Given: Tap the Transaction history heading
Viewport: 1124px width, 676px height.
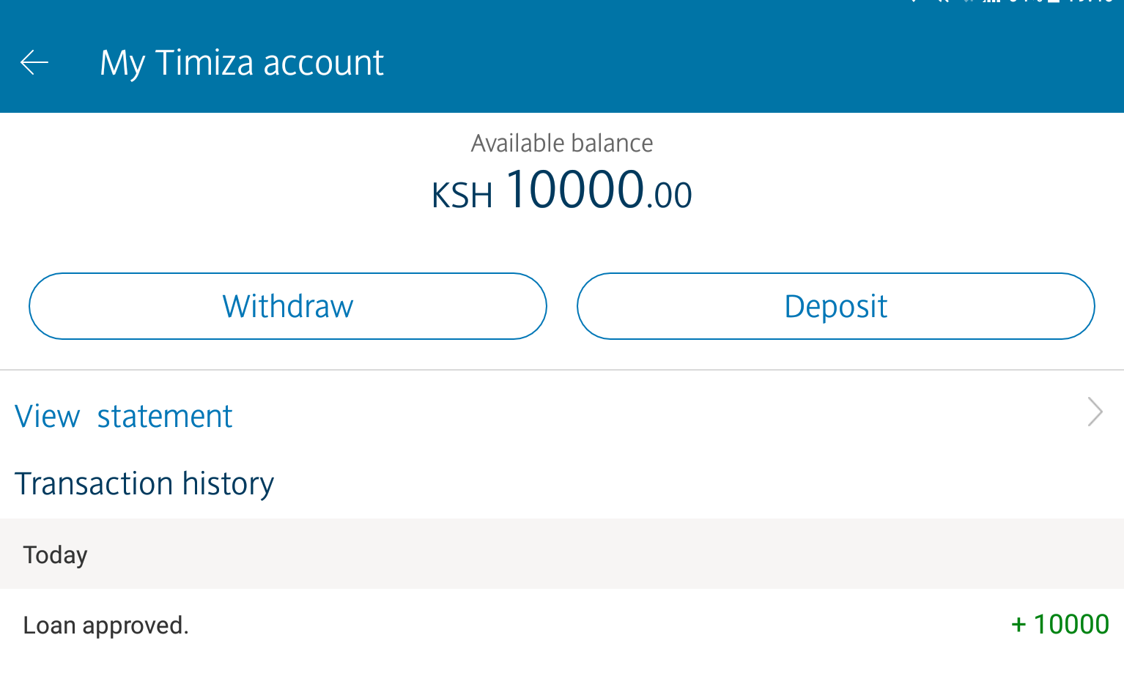Looking at the screenshot, I should tap(144, 484).
